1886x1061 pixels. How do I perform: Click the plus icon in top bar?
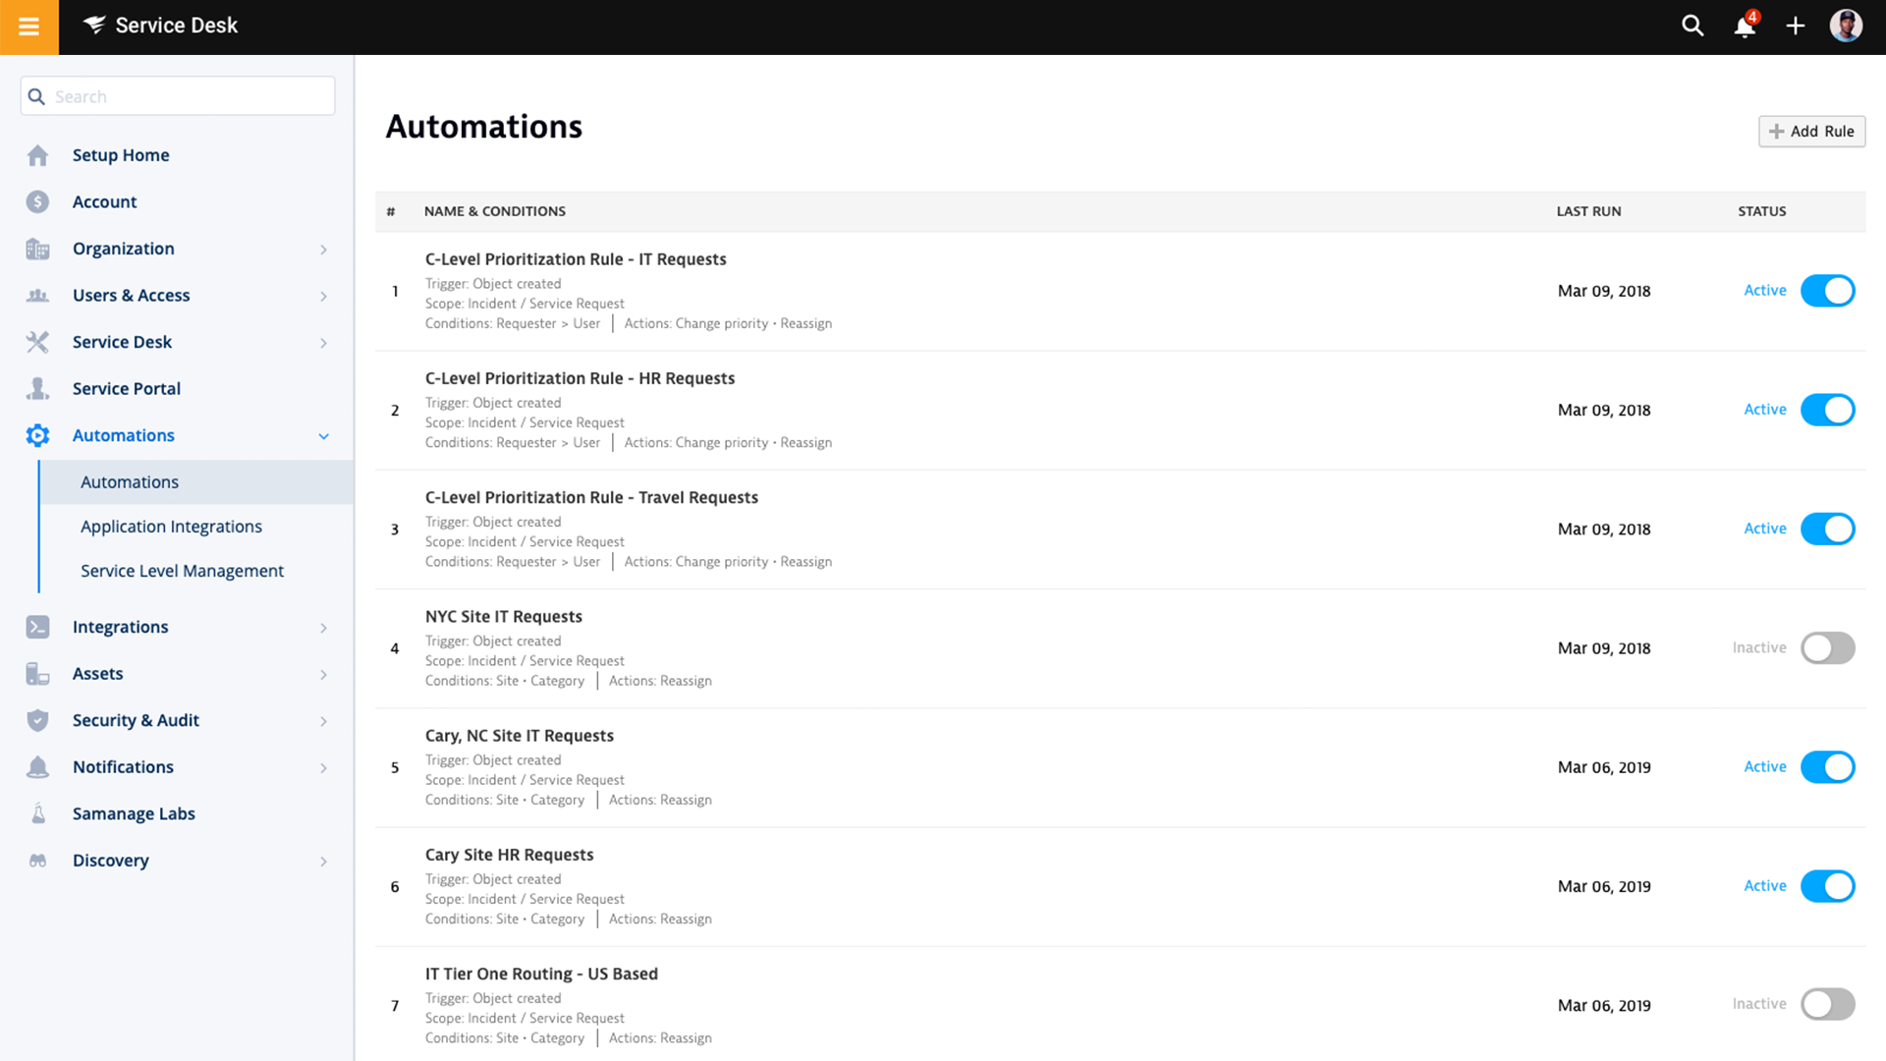1796,27
